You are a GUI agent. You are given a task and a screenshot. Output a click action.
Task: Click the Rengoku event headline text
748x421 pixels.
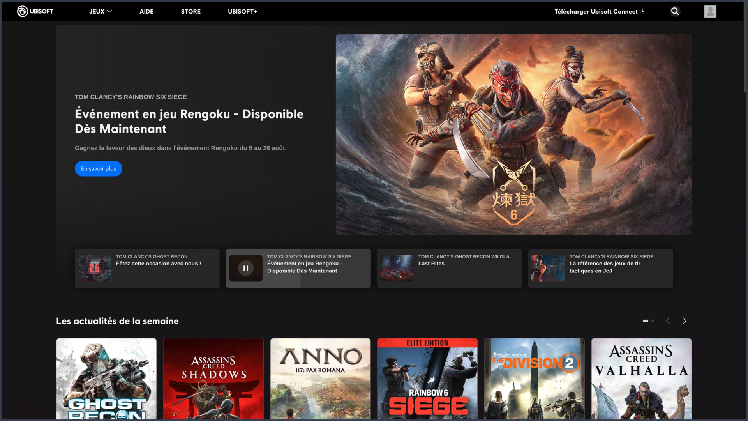189,121
